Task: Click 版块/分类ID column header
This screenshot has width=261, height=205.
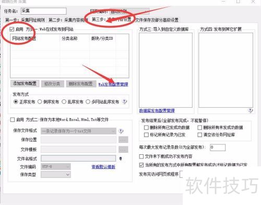Action: pyautogui.click(x=103, y=38)
